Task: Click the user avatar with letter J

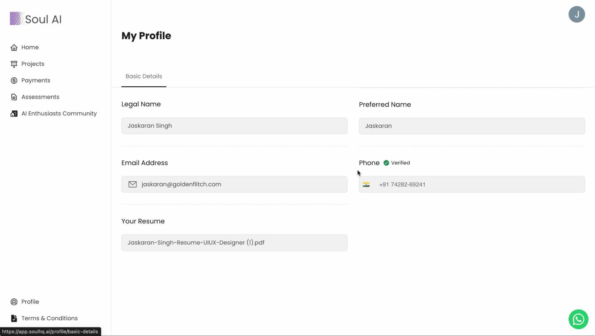Action: pyautogui.click(x=577, y=14)
